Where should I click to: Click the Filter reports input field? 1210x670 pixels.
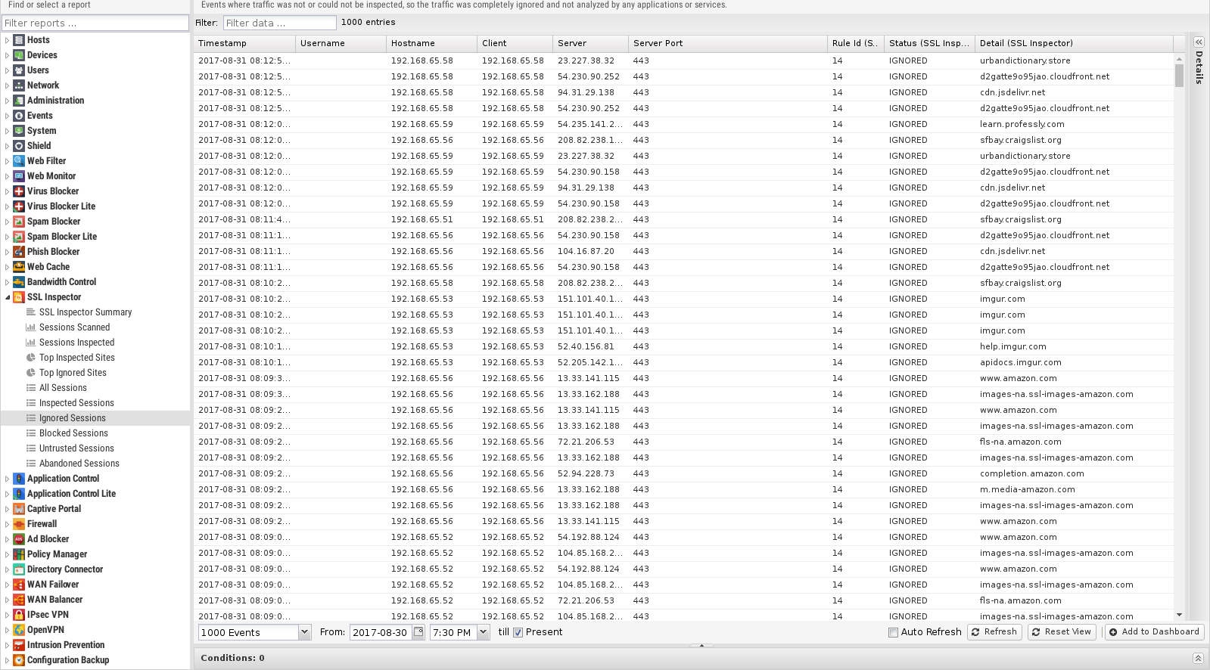click(x=95, y=23)
